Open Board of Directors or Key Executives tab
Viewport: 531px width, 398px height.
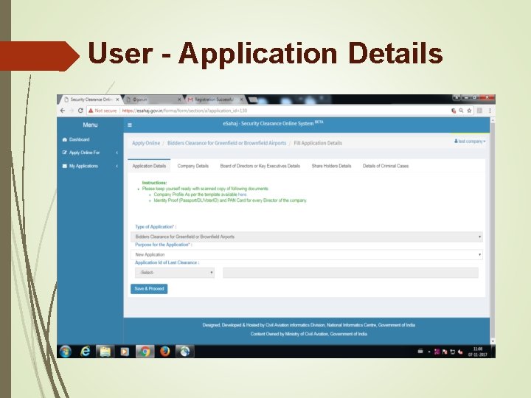(x=260, y=166)
